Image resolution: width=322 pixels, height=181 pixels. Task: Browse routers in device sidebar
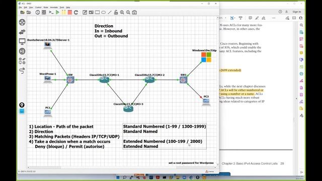[x=22, y=22]
